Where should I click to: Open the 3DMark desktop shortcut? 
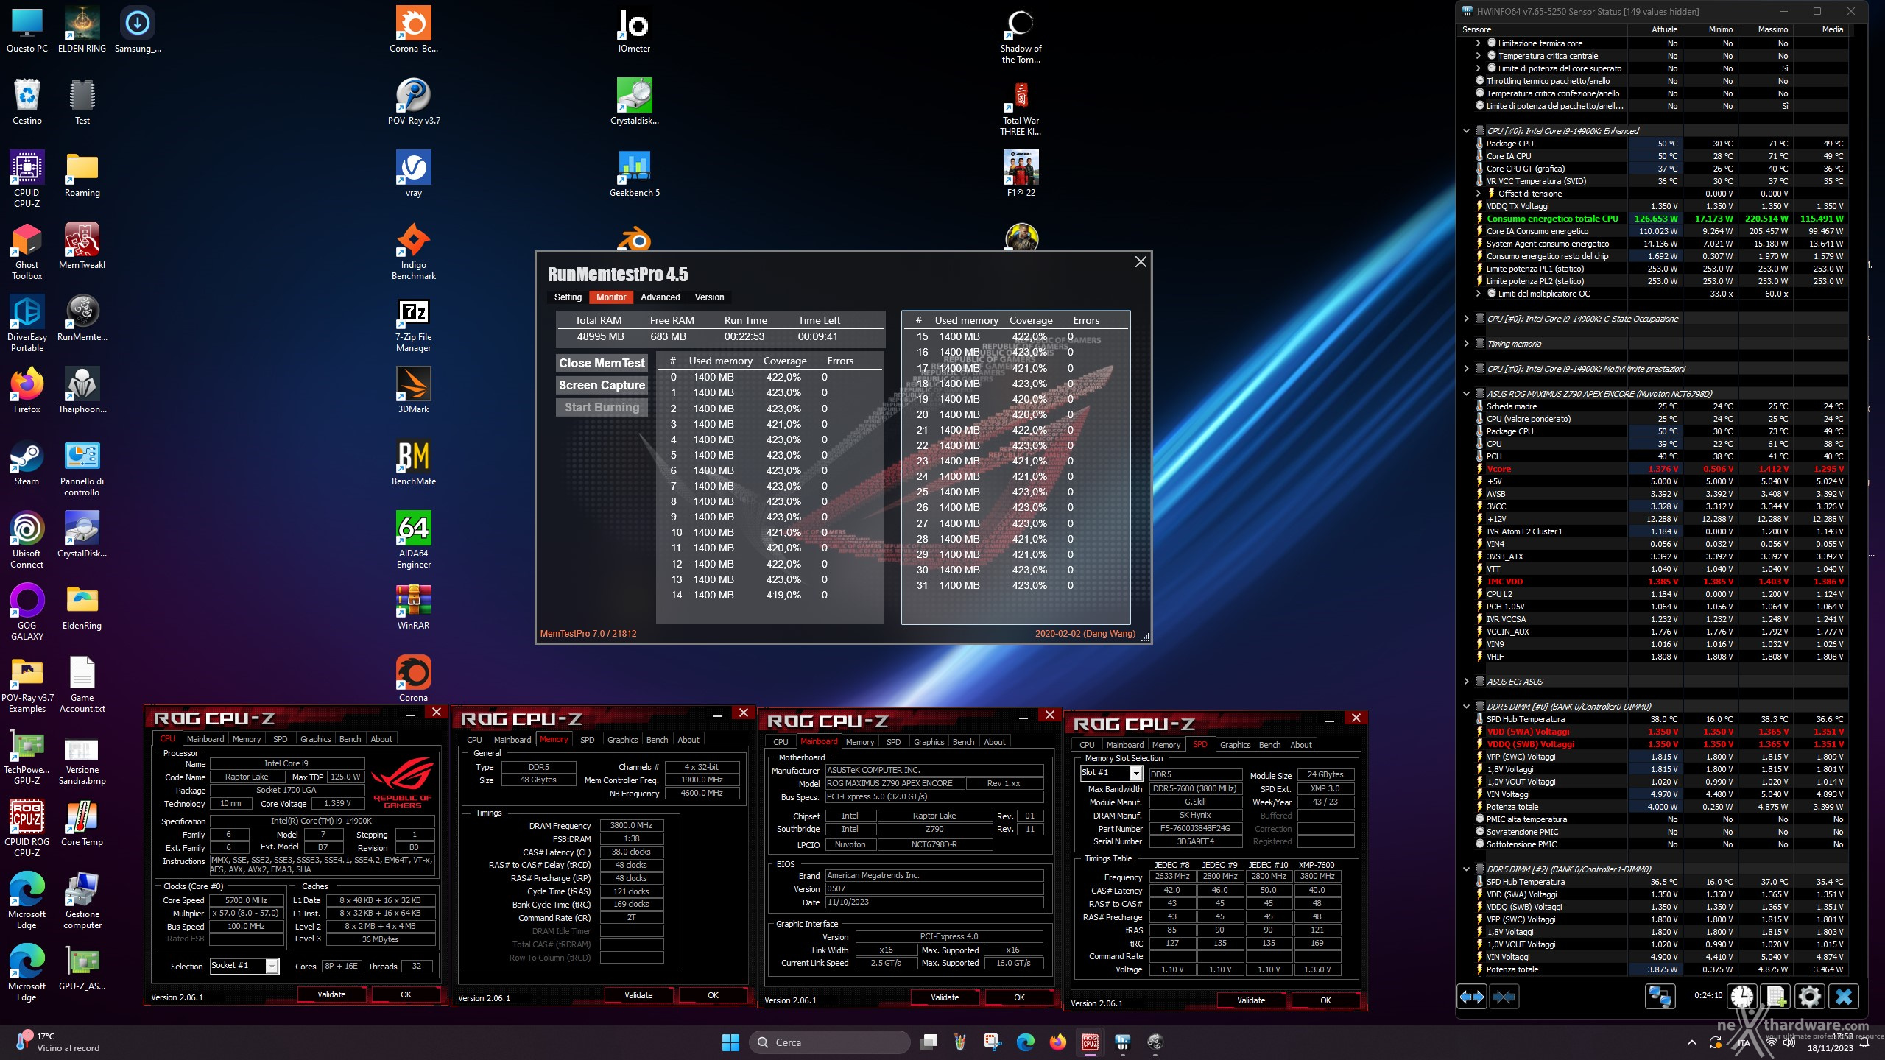[414, 390]
